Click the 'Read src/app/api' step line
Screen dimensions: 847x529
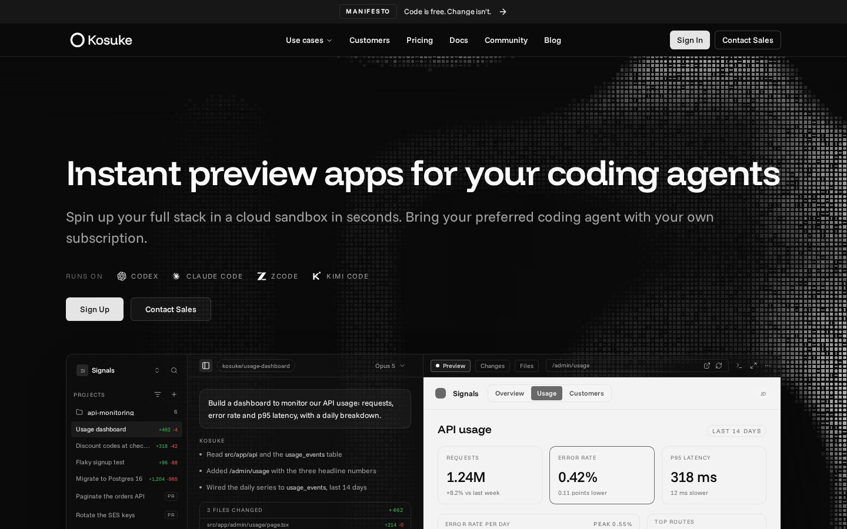tap(274, 454)
